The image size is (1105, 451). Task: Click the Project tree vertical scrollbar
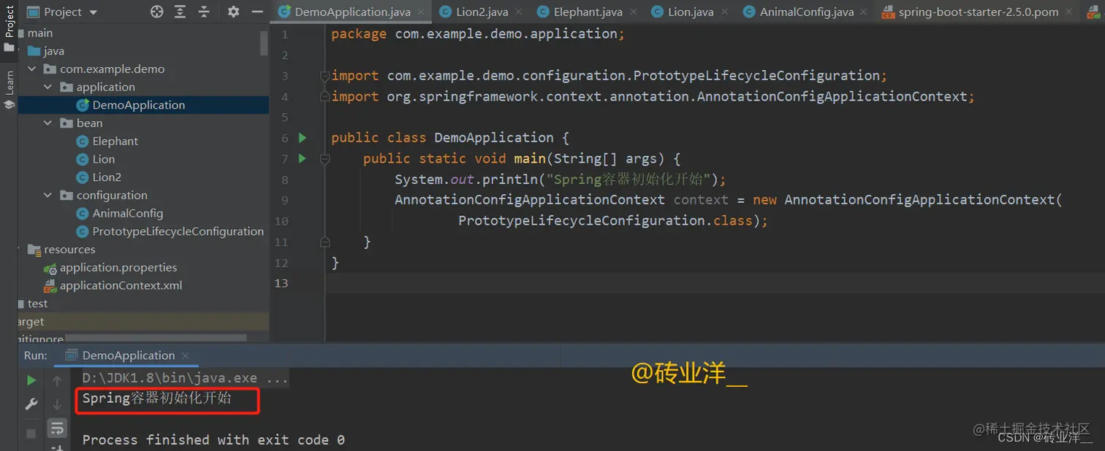(265, 43)
